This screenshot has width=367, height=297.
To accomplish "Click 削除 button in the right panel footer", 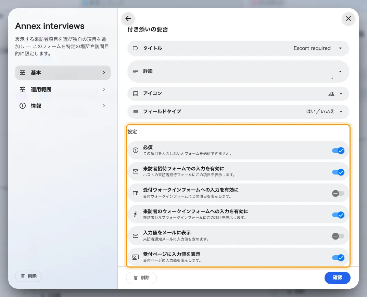I will click(141, 277).
